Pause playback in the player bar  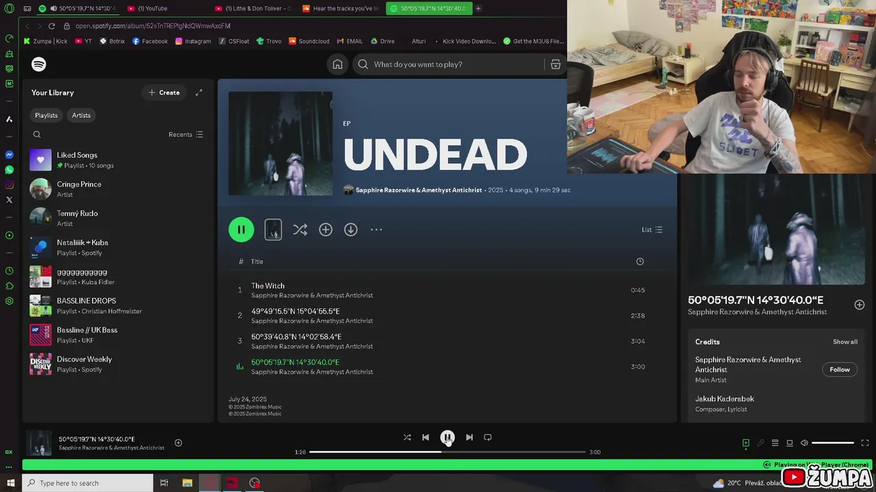447,437
